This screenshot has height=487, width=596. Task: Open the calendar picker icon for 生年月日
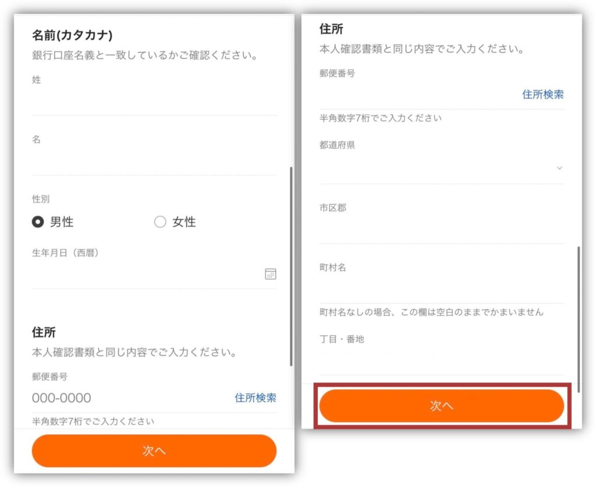tap(270, 274)
